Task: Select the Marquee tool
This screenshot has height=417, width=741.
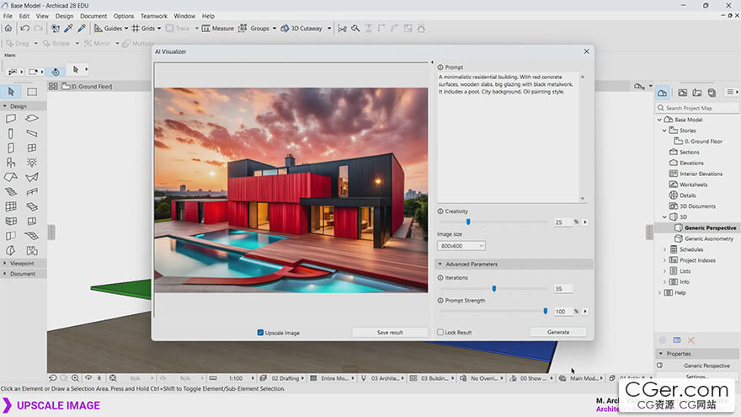Action: pos(32,92)
